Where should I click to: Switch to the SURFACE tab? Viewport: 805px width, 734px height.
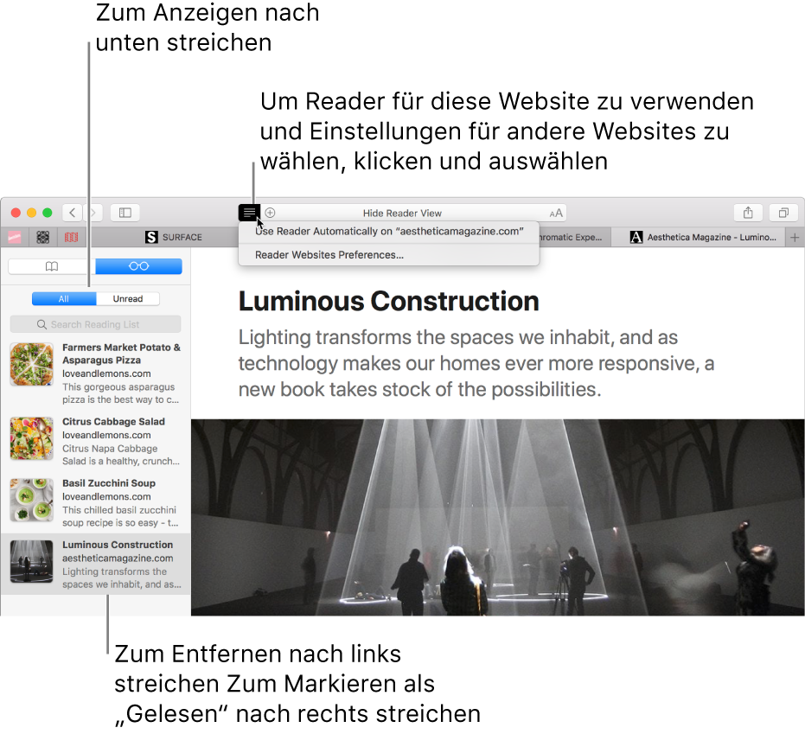tap(174, 237)
